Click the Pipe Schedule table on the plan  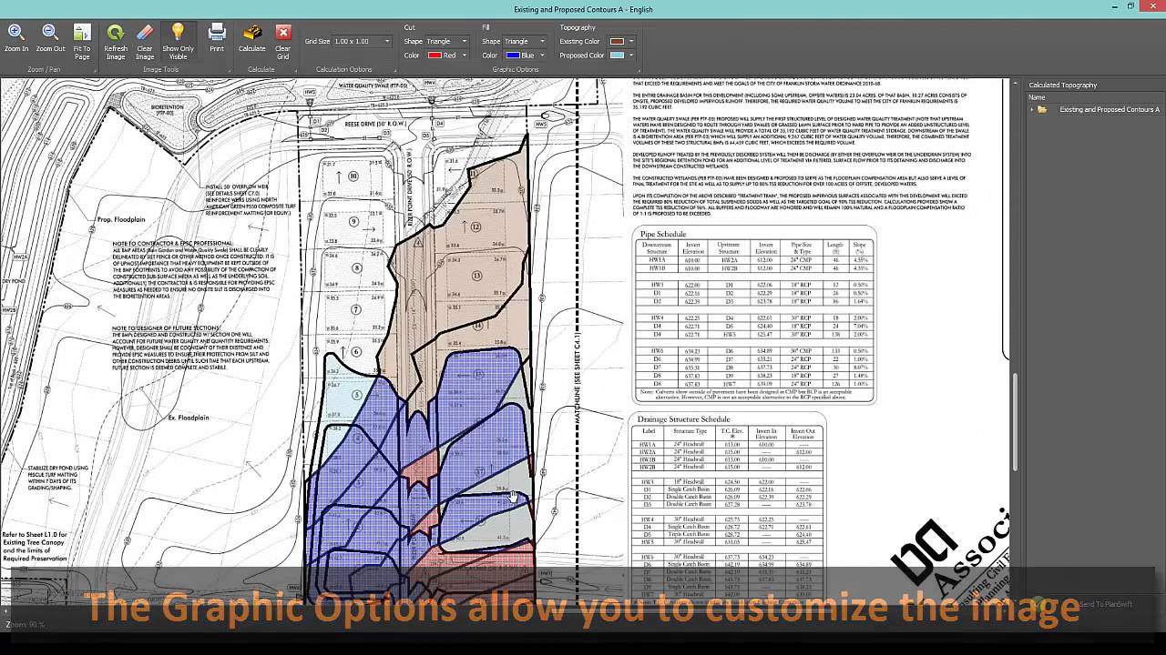[754, 316]
